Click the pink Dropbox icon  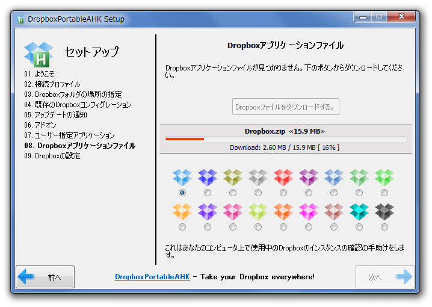click(x=233, y=212)
